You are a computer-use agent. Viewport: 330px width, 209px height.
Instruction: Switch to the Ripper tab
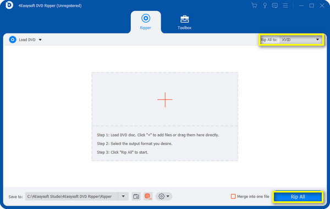click(146, 22)
